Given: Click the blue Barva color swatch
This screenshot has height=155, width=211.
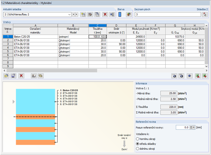Looking at the screenshot, I should 120,14.
